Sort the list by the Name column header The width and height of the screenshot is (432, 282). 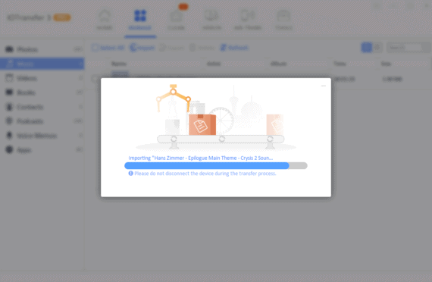[119, 64]
